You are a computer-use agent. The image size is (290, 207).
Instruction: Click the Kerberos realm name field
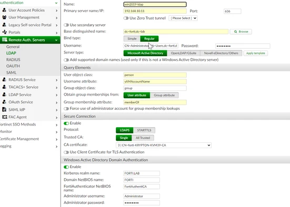(142, 173)
